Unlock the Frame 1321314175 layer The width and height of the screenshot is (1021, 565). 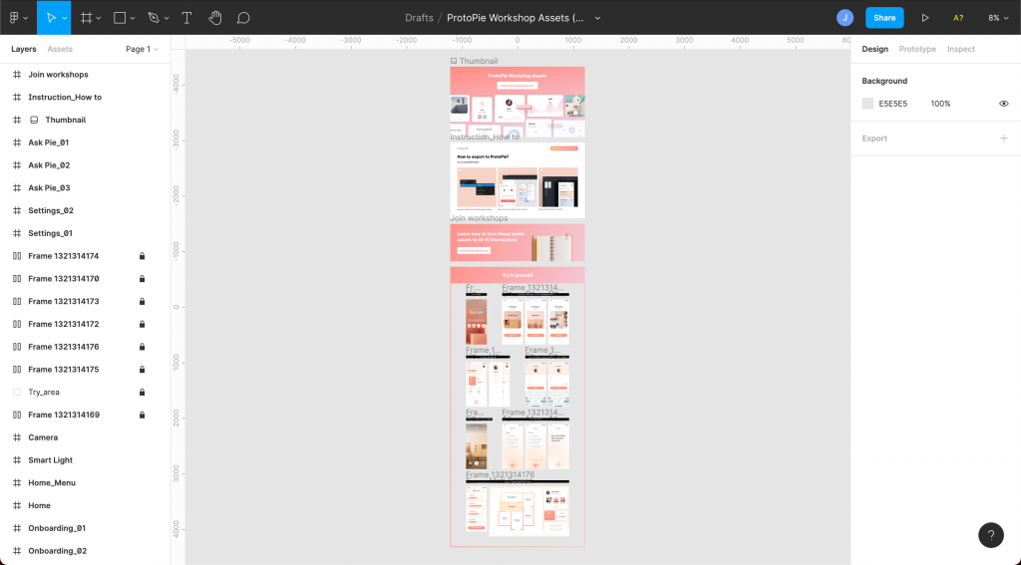(x=142, y=369)
